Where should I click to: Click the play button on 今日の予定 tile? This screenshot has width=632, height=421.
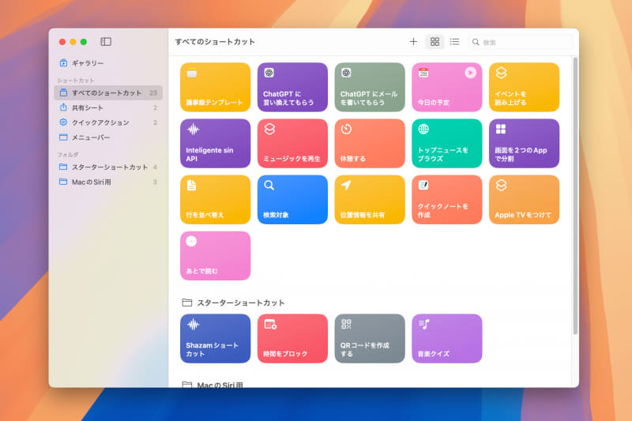coord(470,73)
